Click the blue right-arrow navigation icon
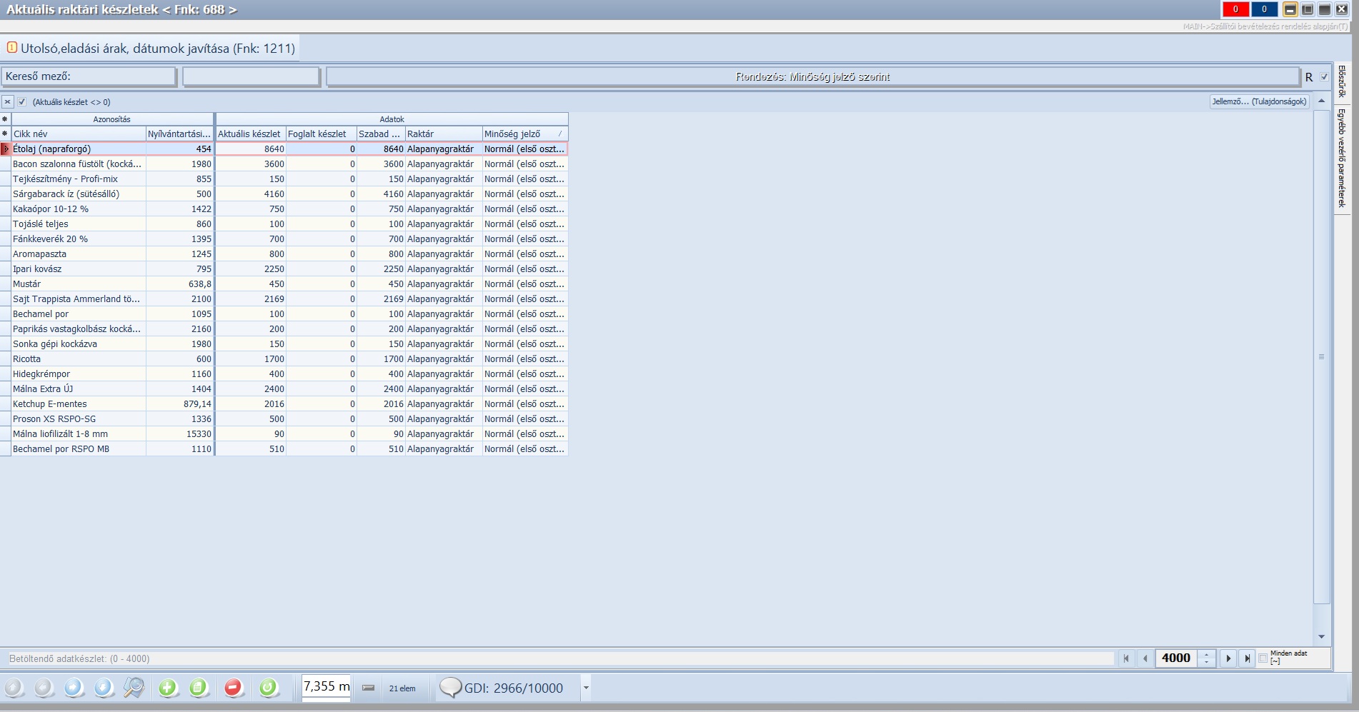This screenshot has width=1359, height=712. click(x=74, y=688)
